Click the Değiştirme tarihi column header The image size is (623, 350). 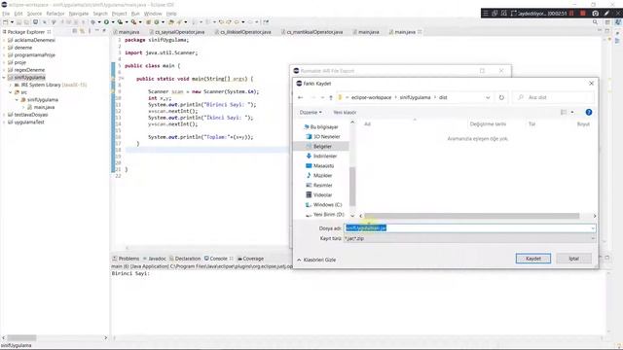[488, 124]
